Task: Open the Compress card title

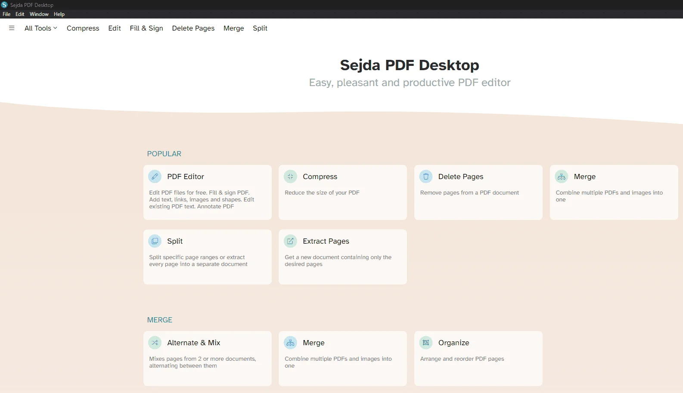Action: pyautogui.click(x=320, y=176)
